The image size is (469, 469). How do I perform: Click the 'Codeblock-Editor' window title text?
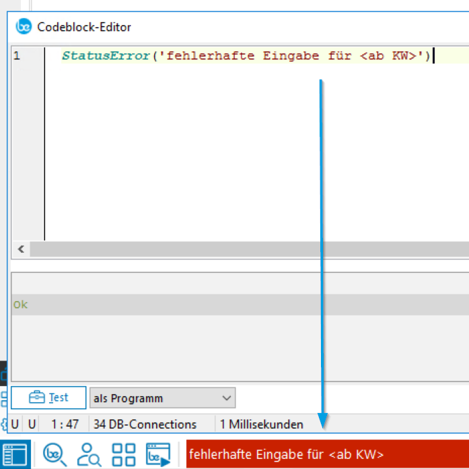click(x=84, y=27)
